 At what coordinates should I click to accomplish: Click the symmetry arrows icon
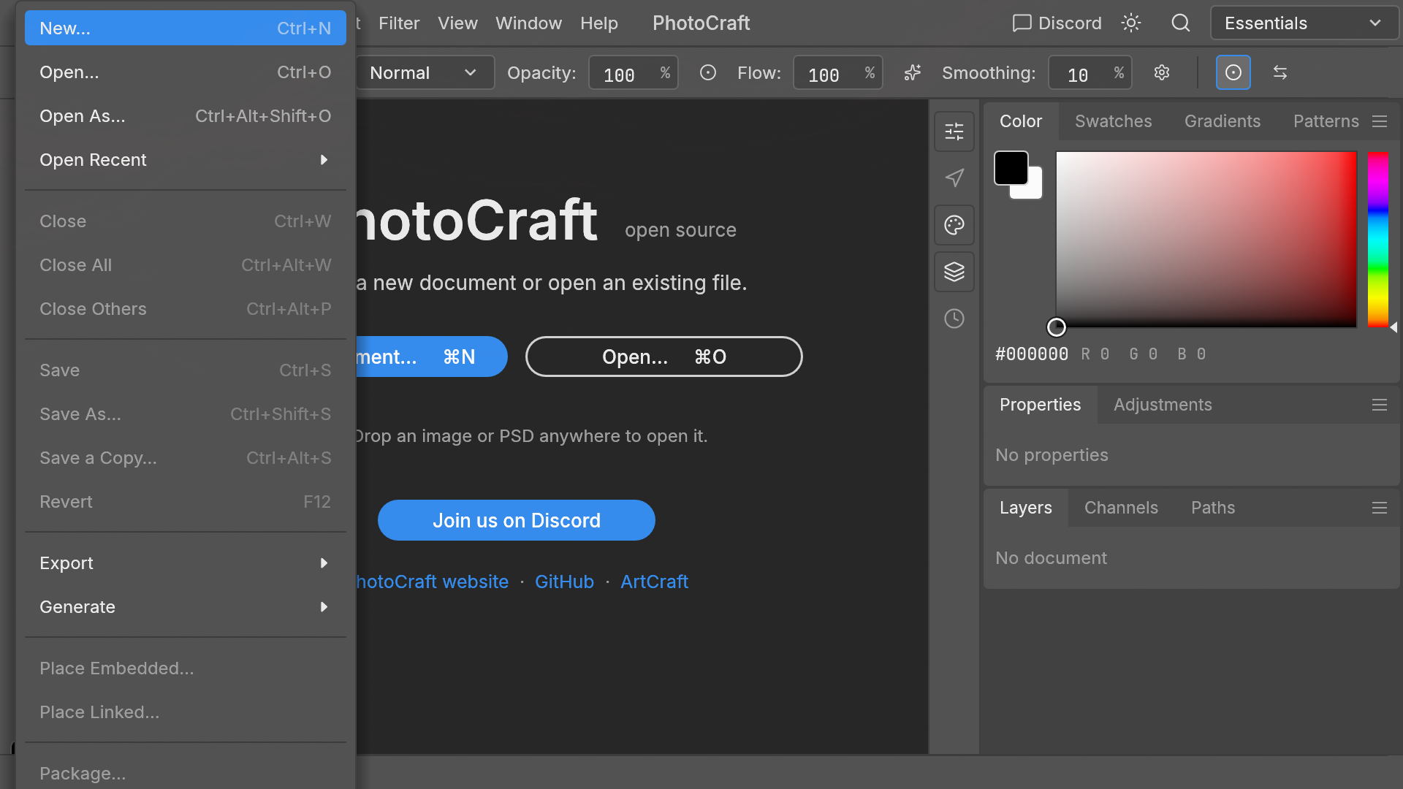click(1280, 72)
